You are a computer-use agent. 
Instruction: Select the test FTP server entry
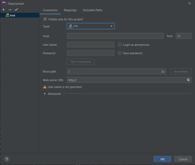20,15
